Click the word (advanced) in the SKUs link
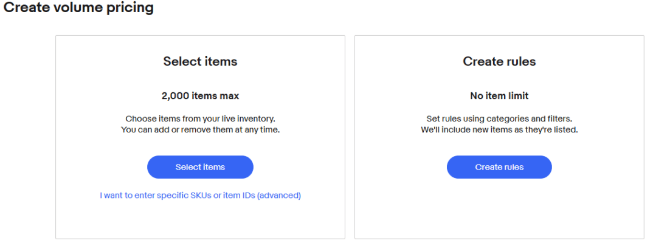Viewport: 653px width, 246px height. coord(279,196)
